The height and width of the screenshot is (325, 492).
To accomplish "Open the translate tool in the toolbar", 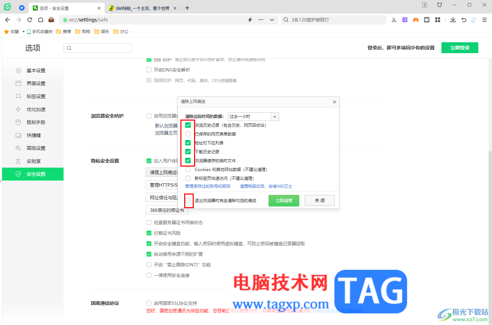I will (405, 20).
